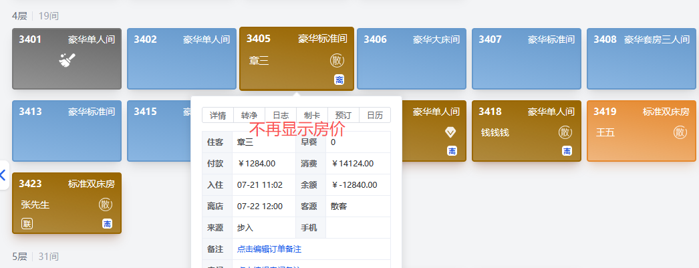The height and width of the screenshot is (268, 699).
Task: Click the 散 badge on room 3419
Action: [x=680, y=132]
